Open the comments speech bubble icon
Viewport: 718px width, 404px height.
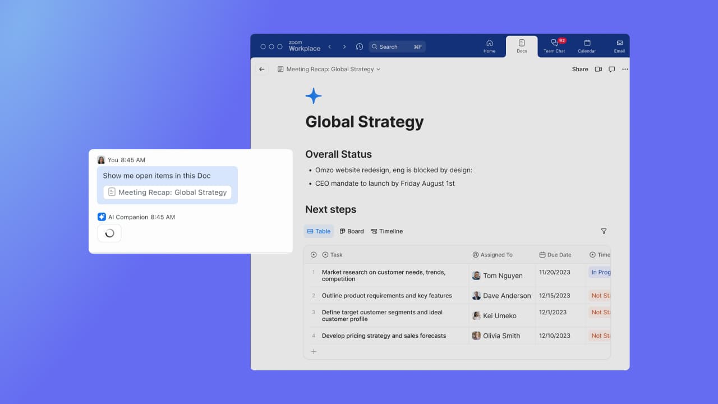[612, 69]
